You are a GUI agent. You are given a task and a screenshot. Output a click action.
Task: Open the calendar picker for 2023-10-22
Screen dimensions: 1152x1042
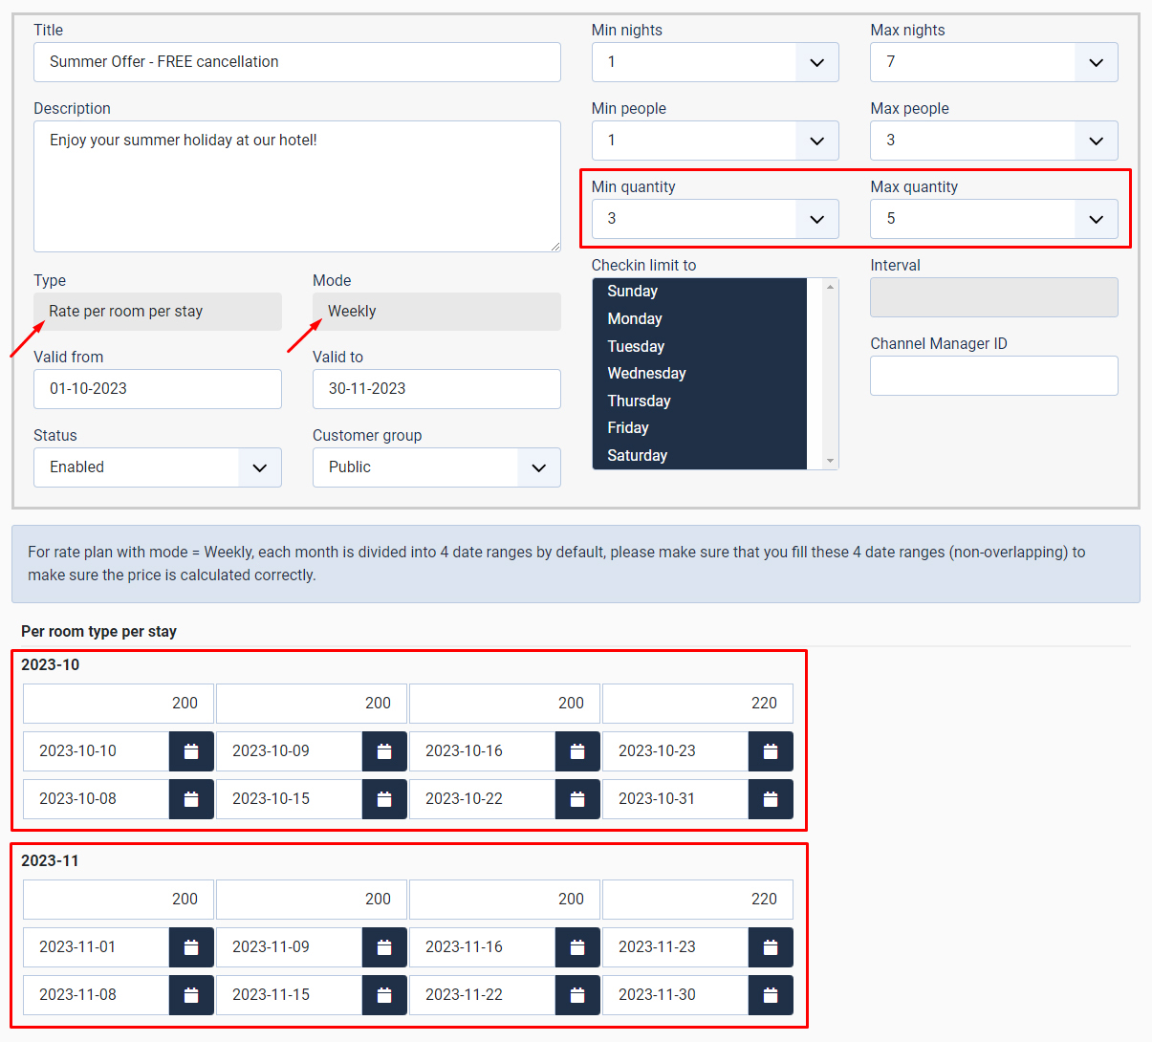coord(576,799)
